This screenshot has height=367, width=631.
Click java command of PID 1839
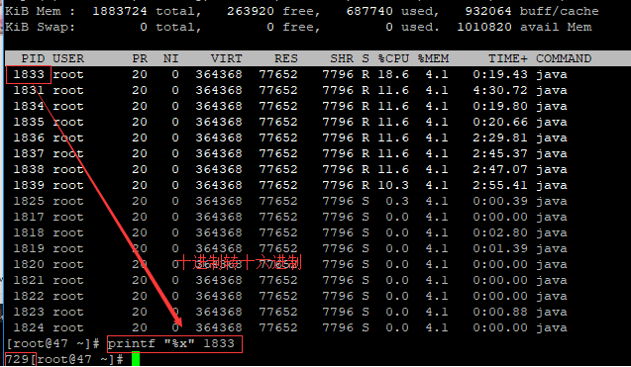point(552,185)
